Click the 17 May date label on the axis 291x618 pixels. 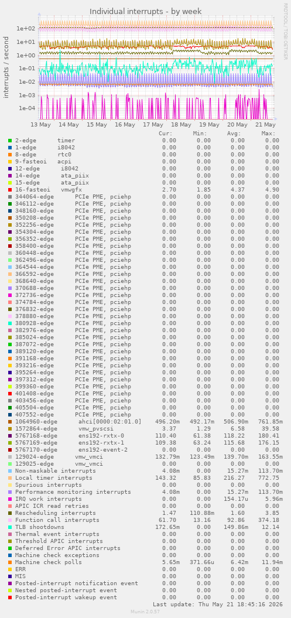(x=153, y=125)
